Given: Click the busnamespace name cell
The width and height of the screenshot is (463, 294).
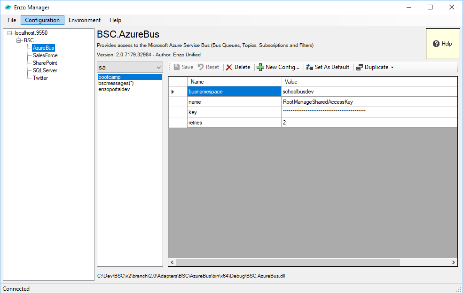Looking at the screenshot, I should [x=234, y=92].
